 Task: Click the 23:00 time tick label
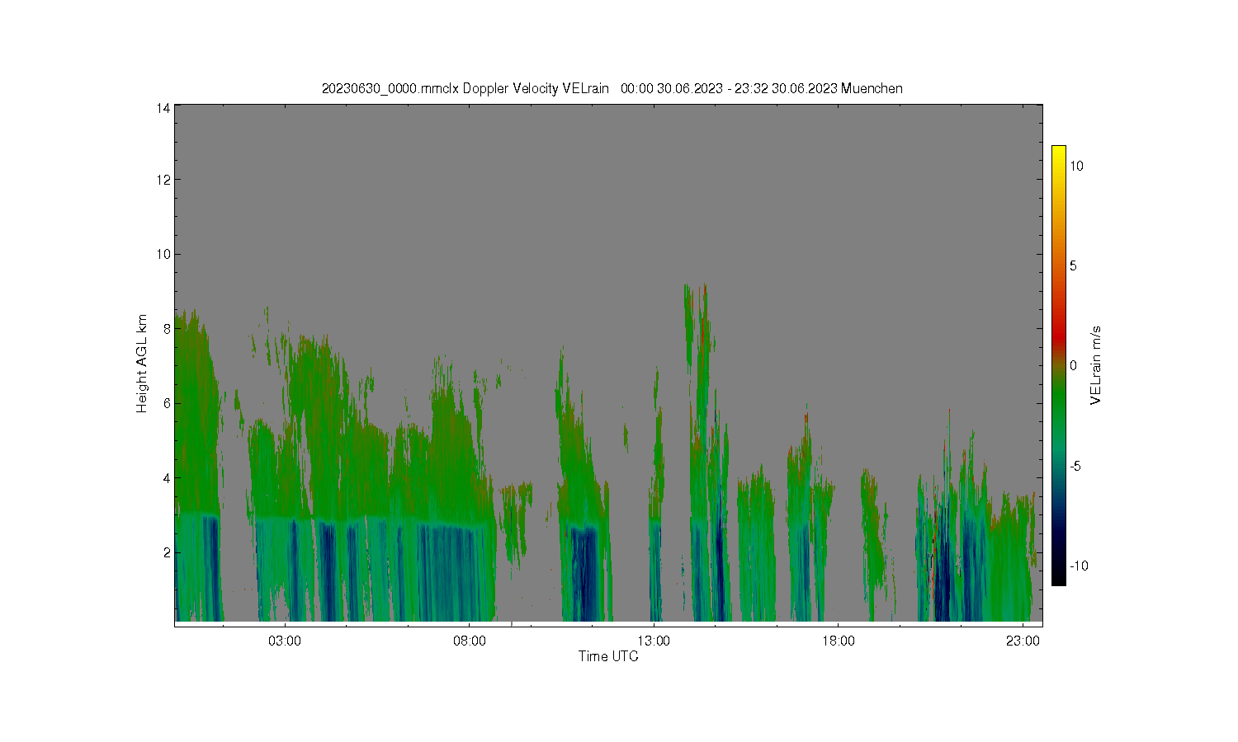[1023, 641]
